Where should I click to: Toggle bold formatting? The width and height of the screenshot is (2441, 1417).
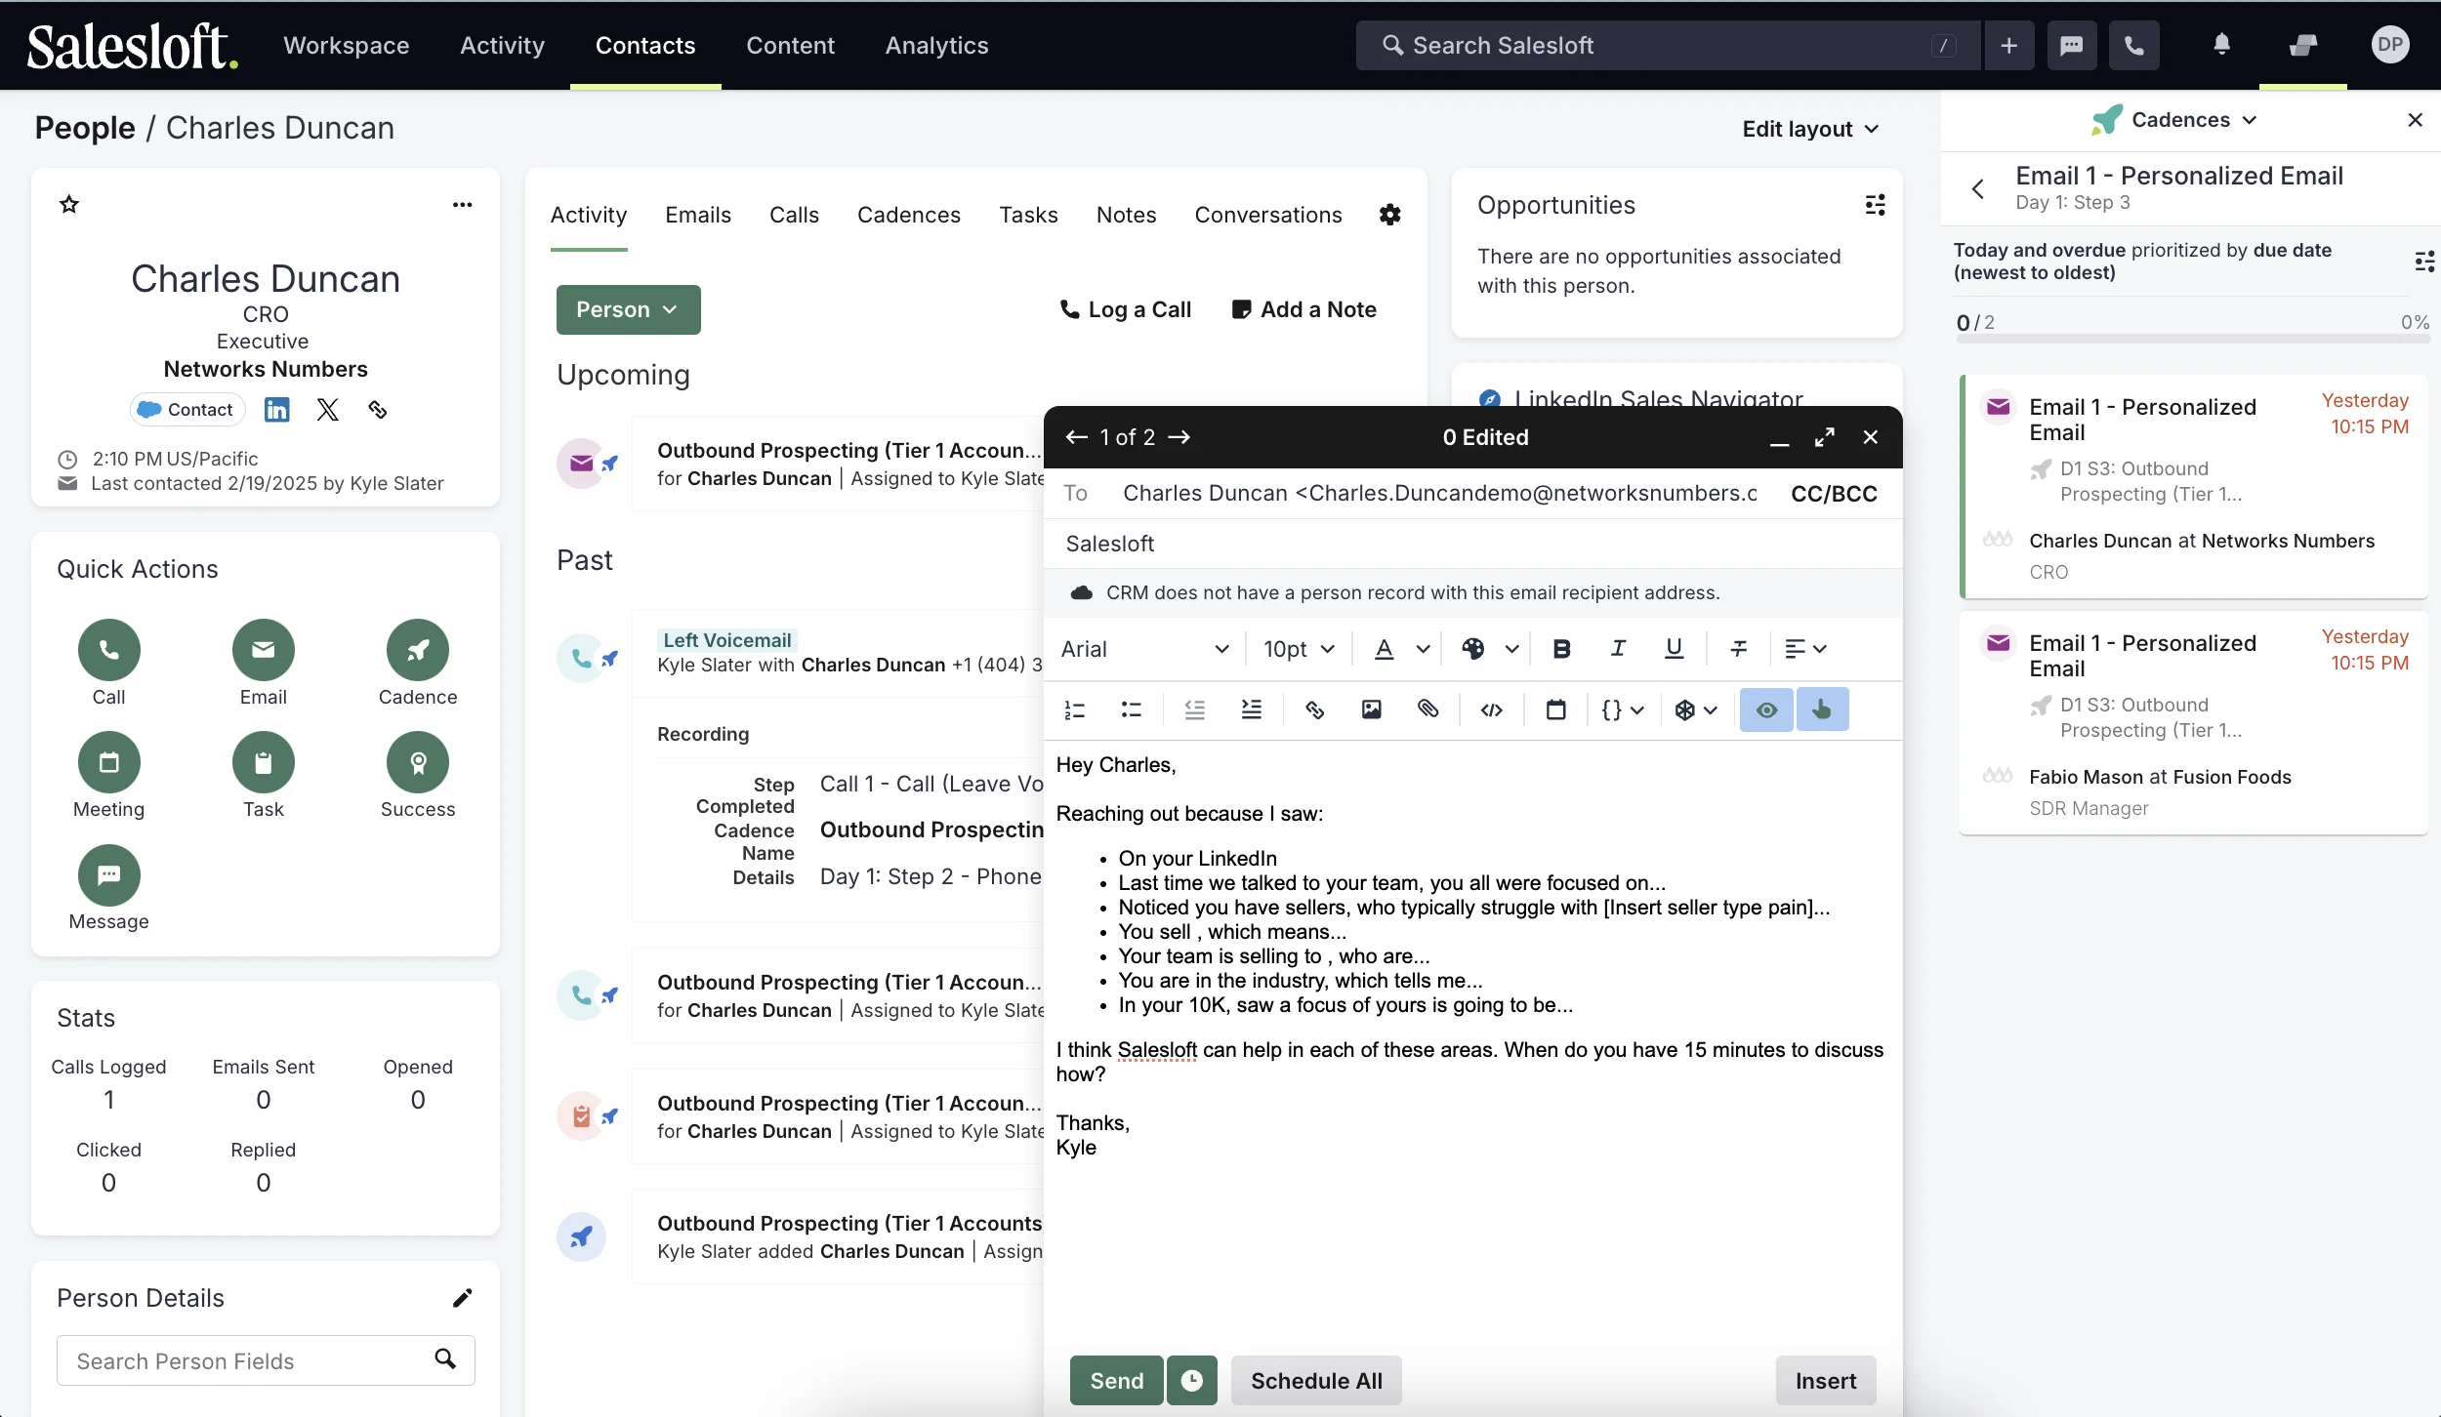[1562, 649]
